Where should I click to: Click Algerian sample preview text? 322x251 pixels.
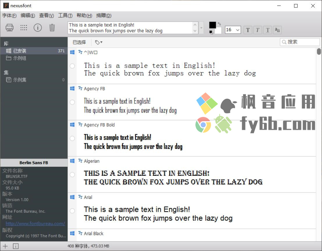pyautogui.click(x=173, y=178)
